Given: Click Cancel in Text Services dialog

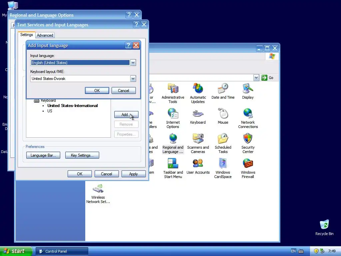Looking at the screenshot, I should point(107,174).
